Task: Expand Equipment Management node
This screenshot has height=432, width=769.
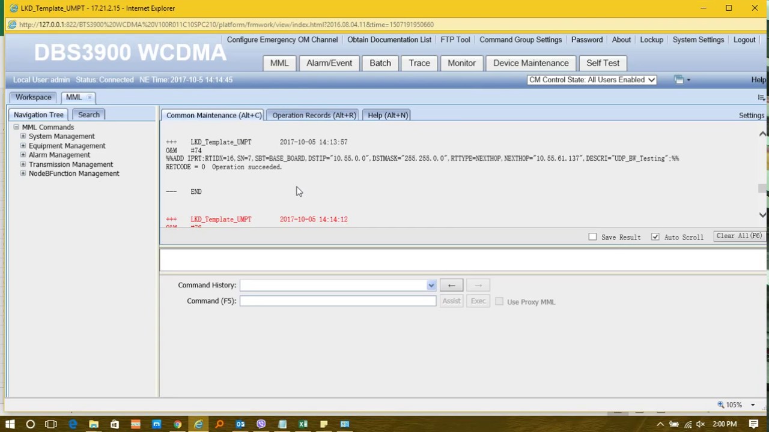Action: 23,146
